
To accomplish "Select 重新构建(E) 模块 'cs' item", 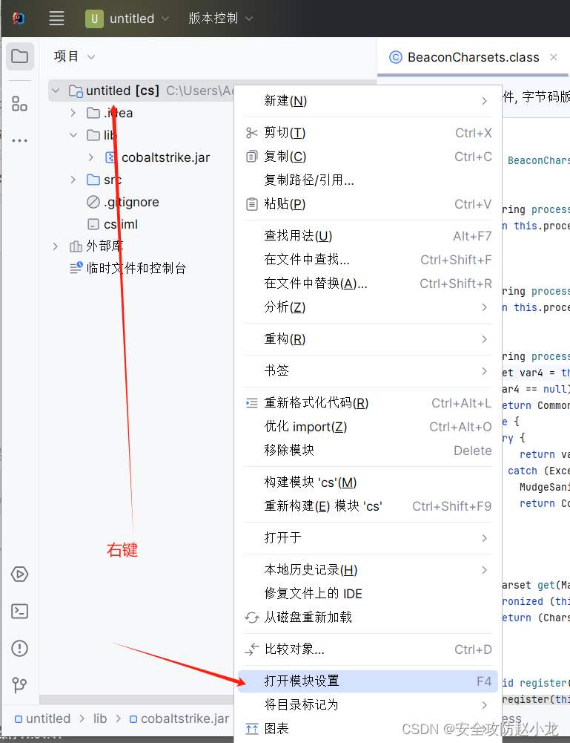I will pyautogui.click(x=368, y=506).
